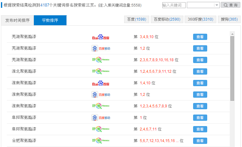
Task: Click the 百度移动 logo in 淮南聚氨酯漆 row
Action: (101, 95)
